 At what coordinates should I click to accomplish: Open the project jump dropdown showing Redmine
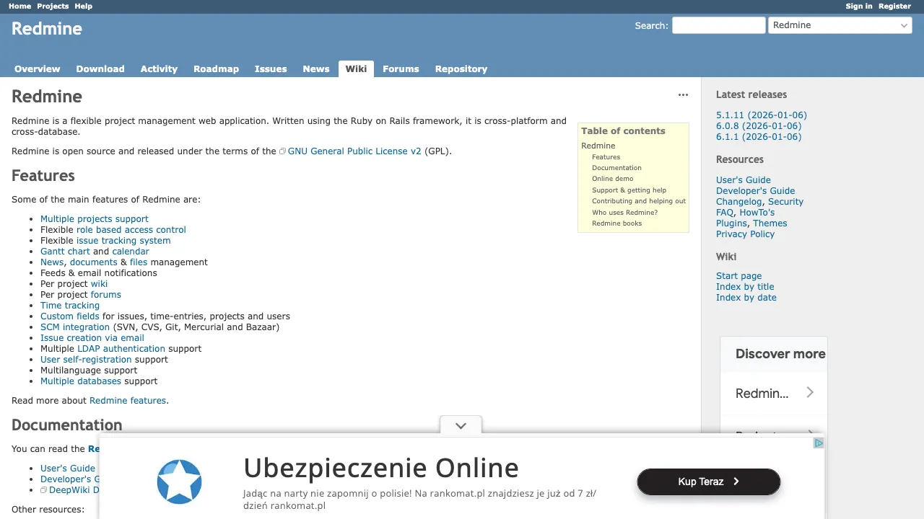point(840,25)
